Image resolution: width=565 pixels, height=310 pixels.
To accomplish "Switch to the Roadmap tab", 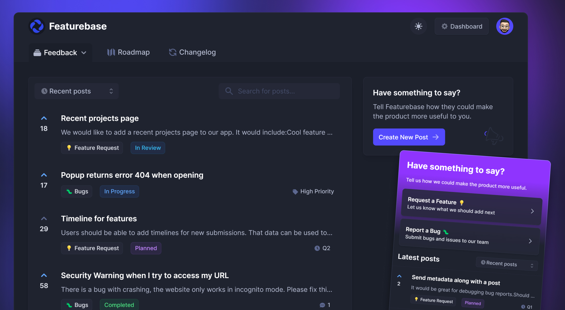I will point(128,52).
